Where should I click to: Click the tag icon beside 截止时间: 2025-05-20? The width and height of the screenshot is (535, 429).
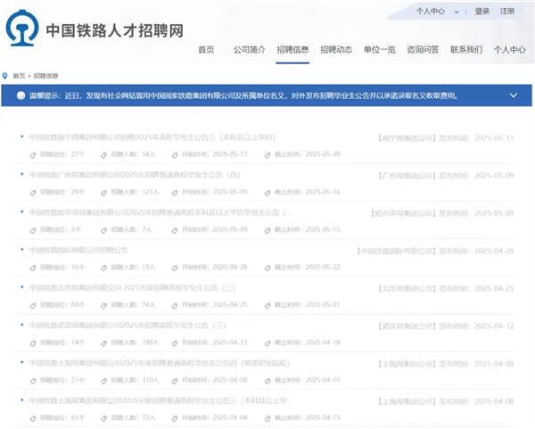267,155
